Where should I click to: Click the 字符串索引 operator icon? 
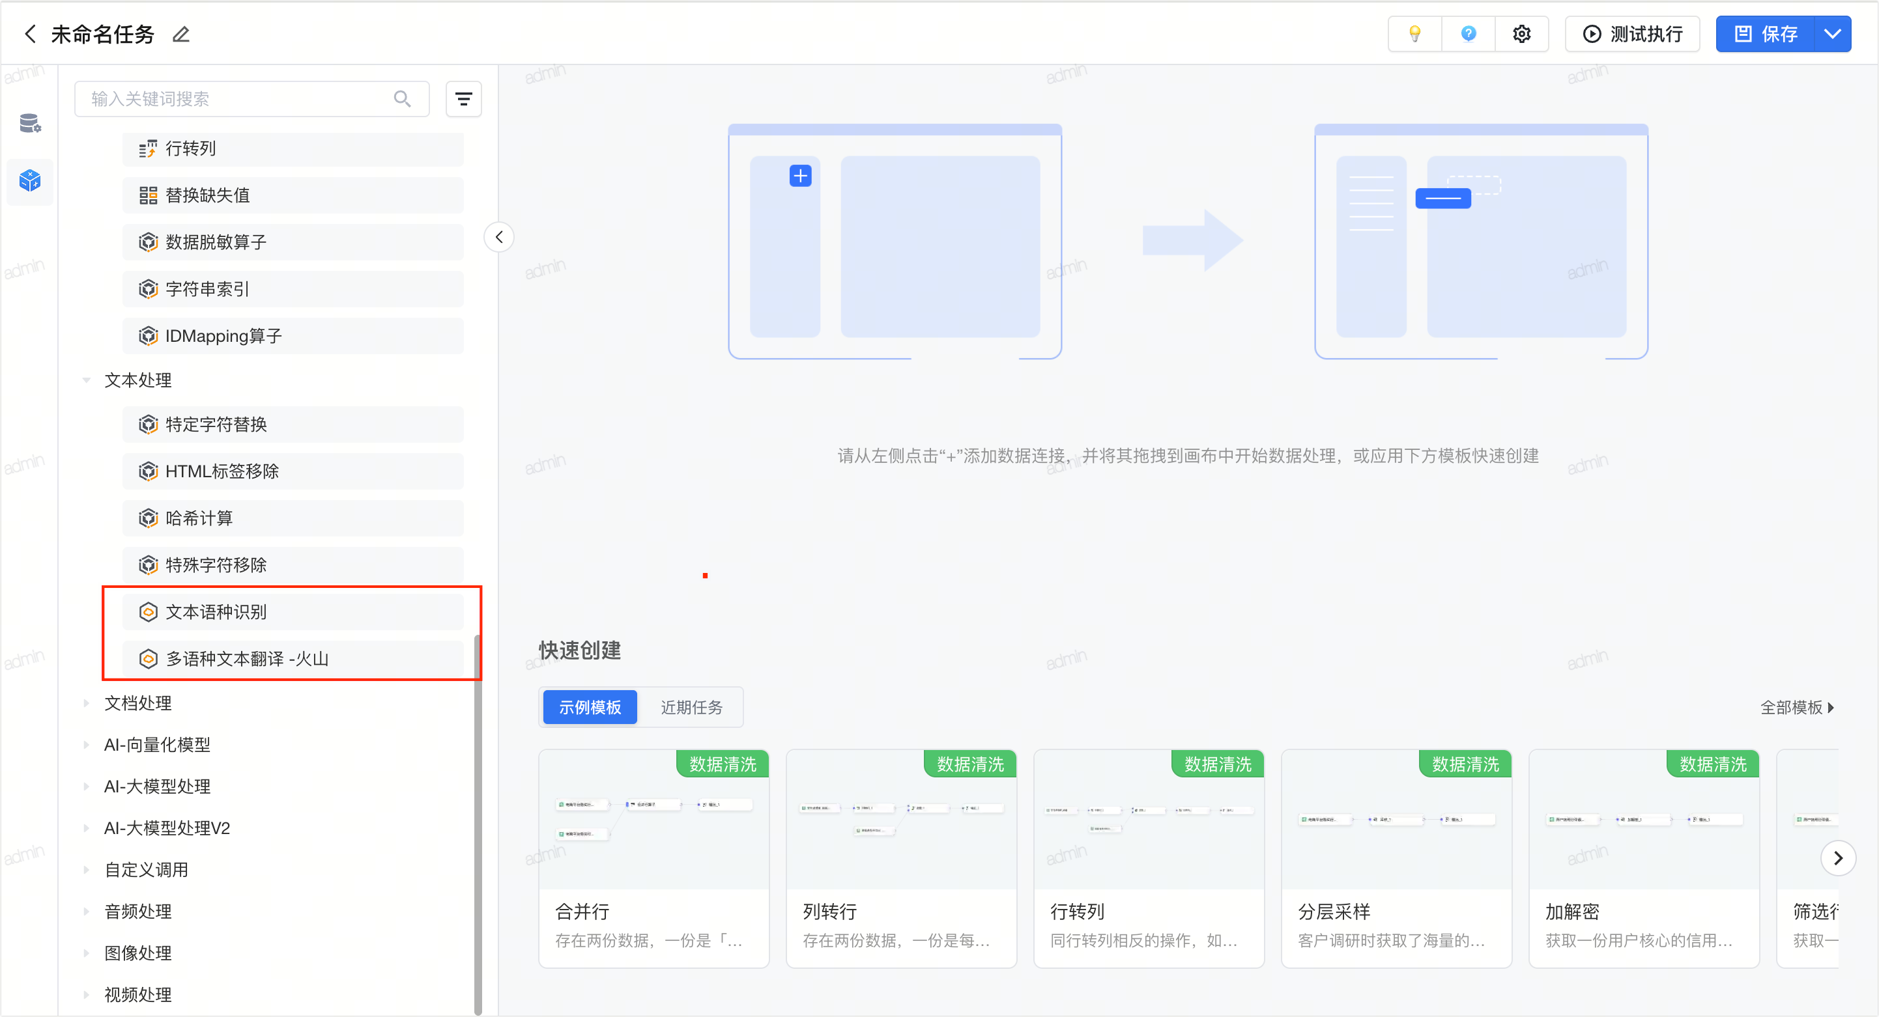click(x=148, y=290)
